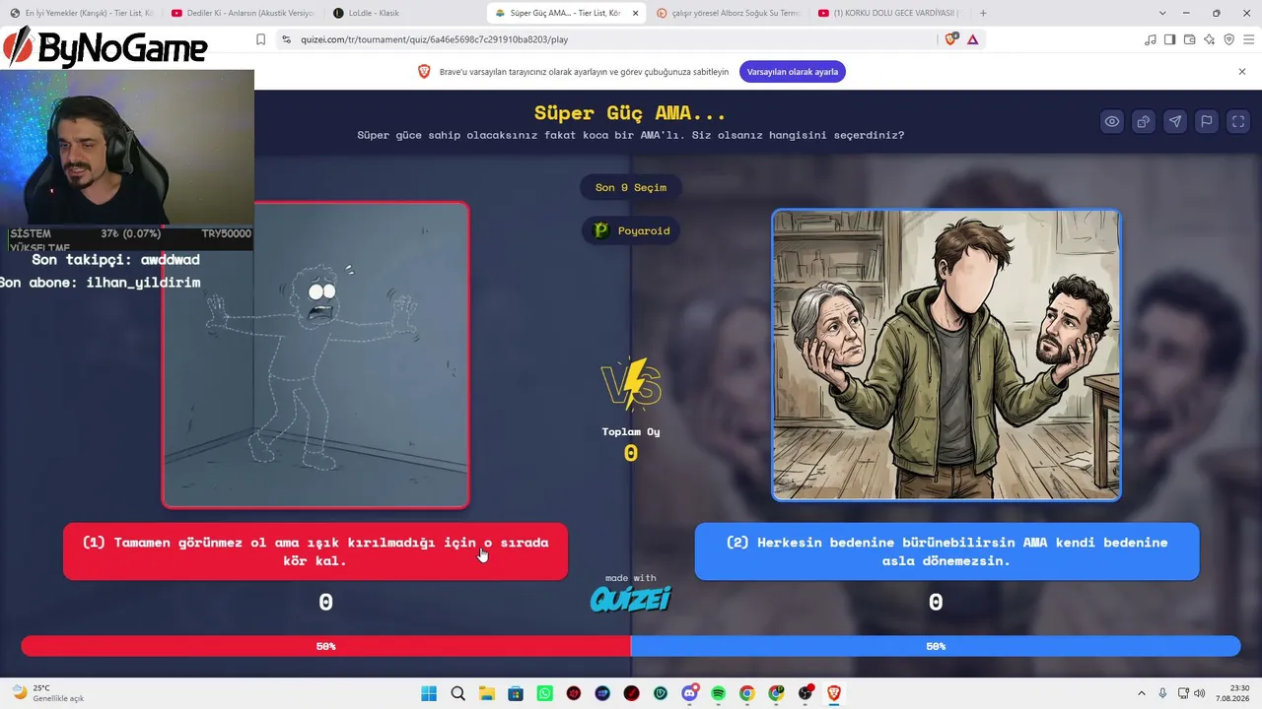Open the Leo AI sparkle icon
The height and width of the screenshot is (709, 1262).
click(x=1209, y=39)
